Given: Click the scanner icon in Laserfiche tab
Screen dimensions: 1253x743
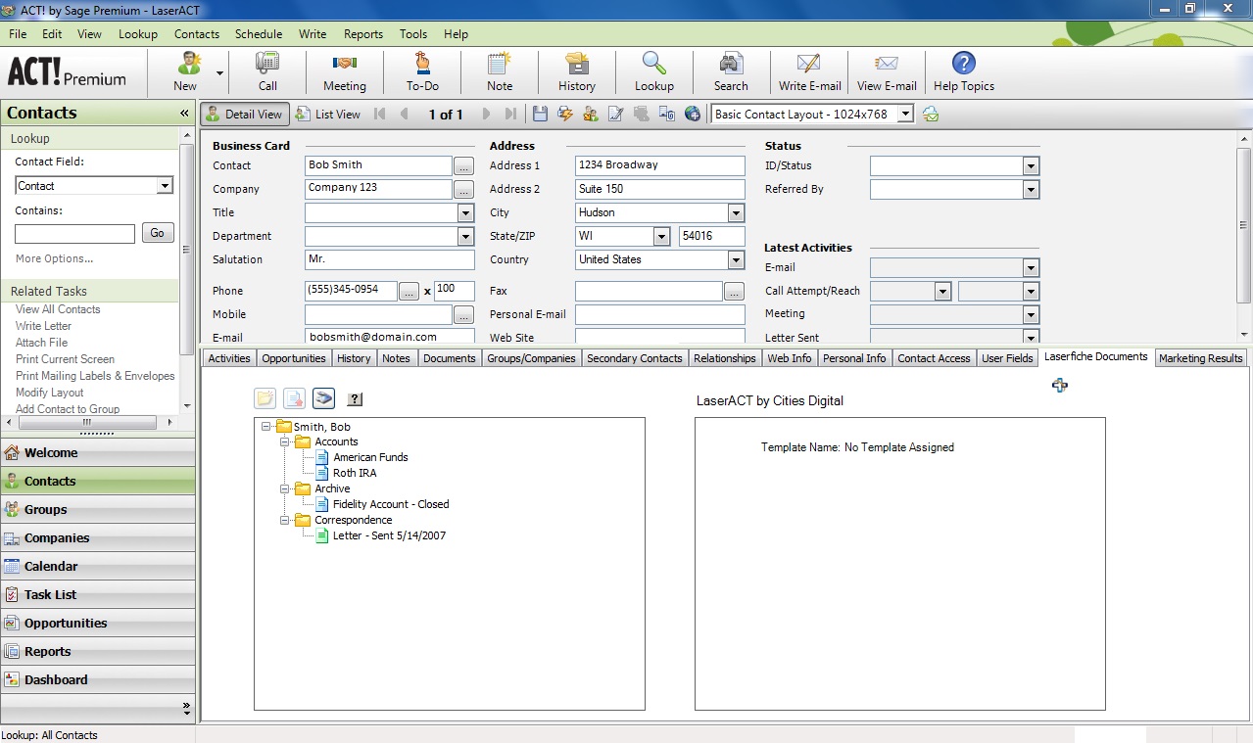Looking at the screenshot, I should pos(323,398).
